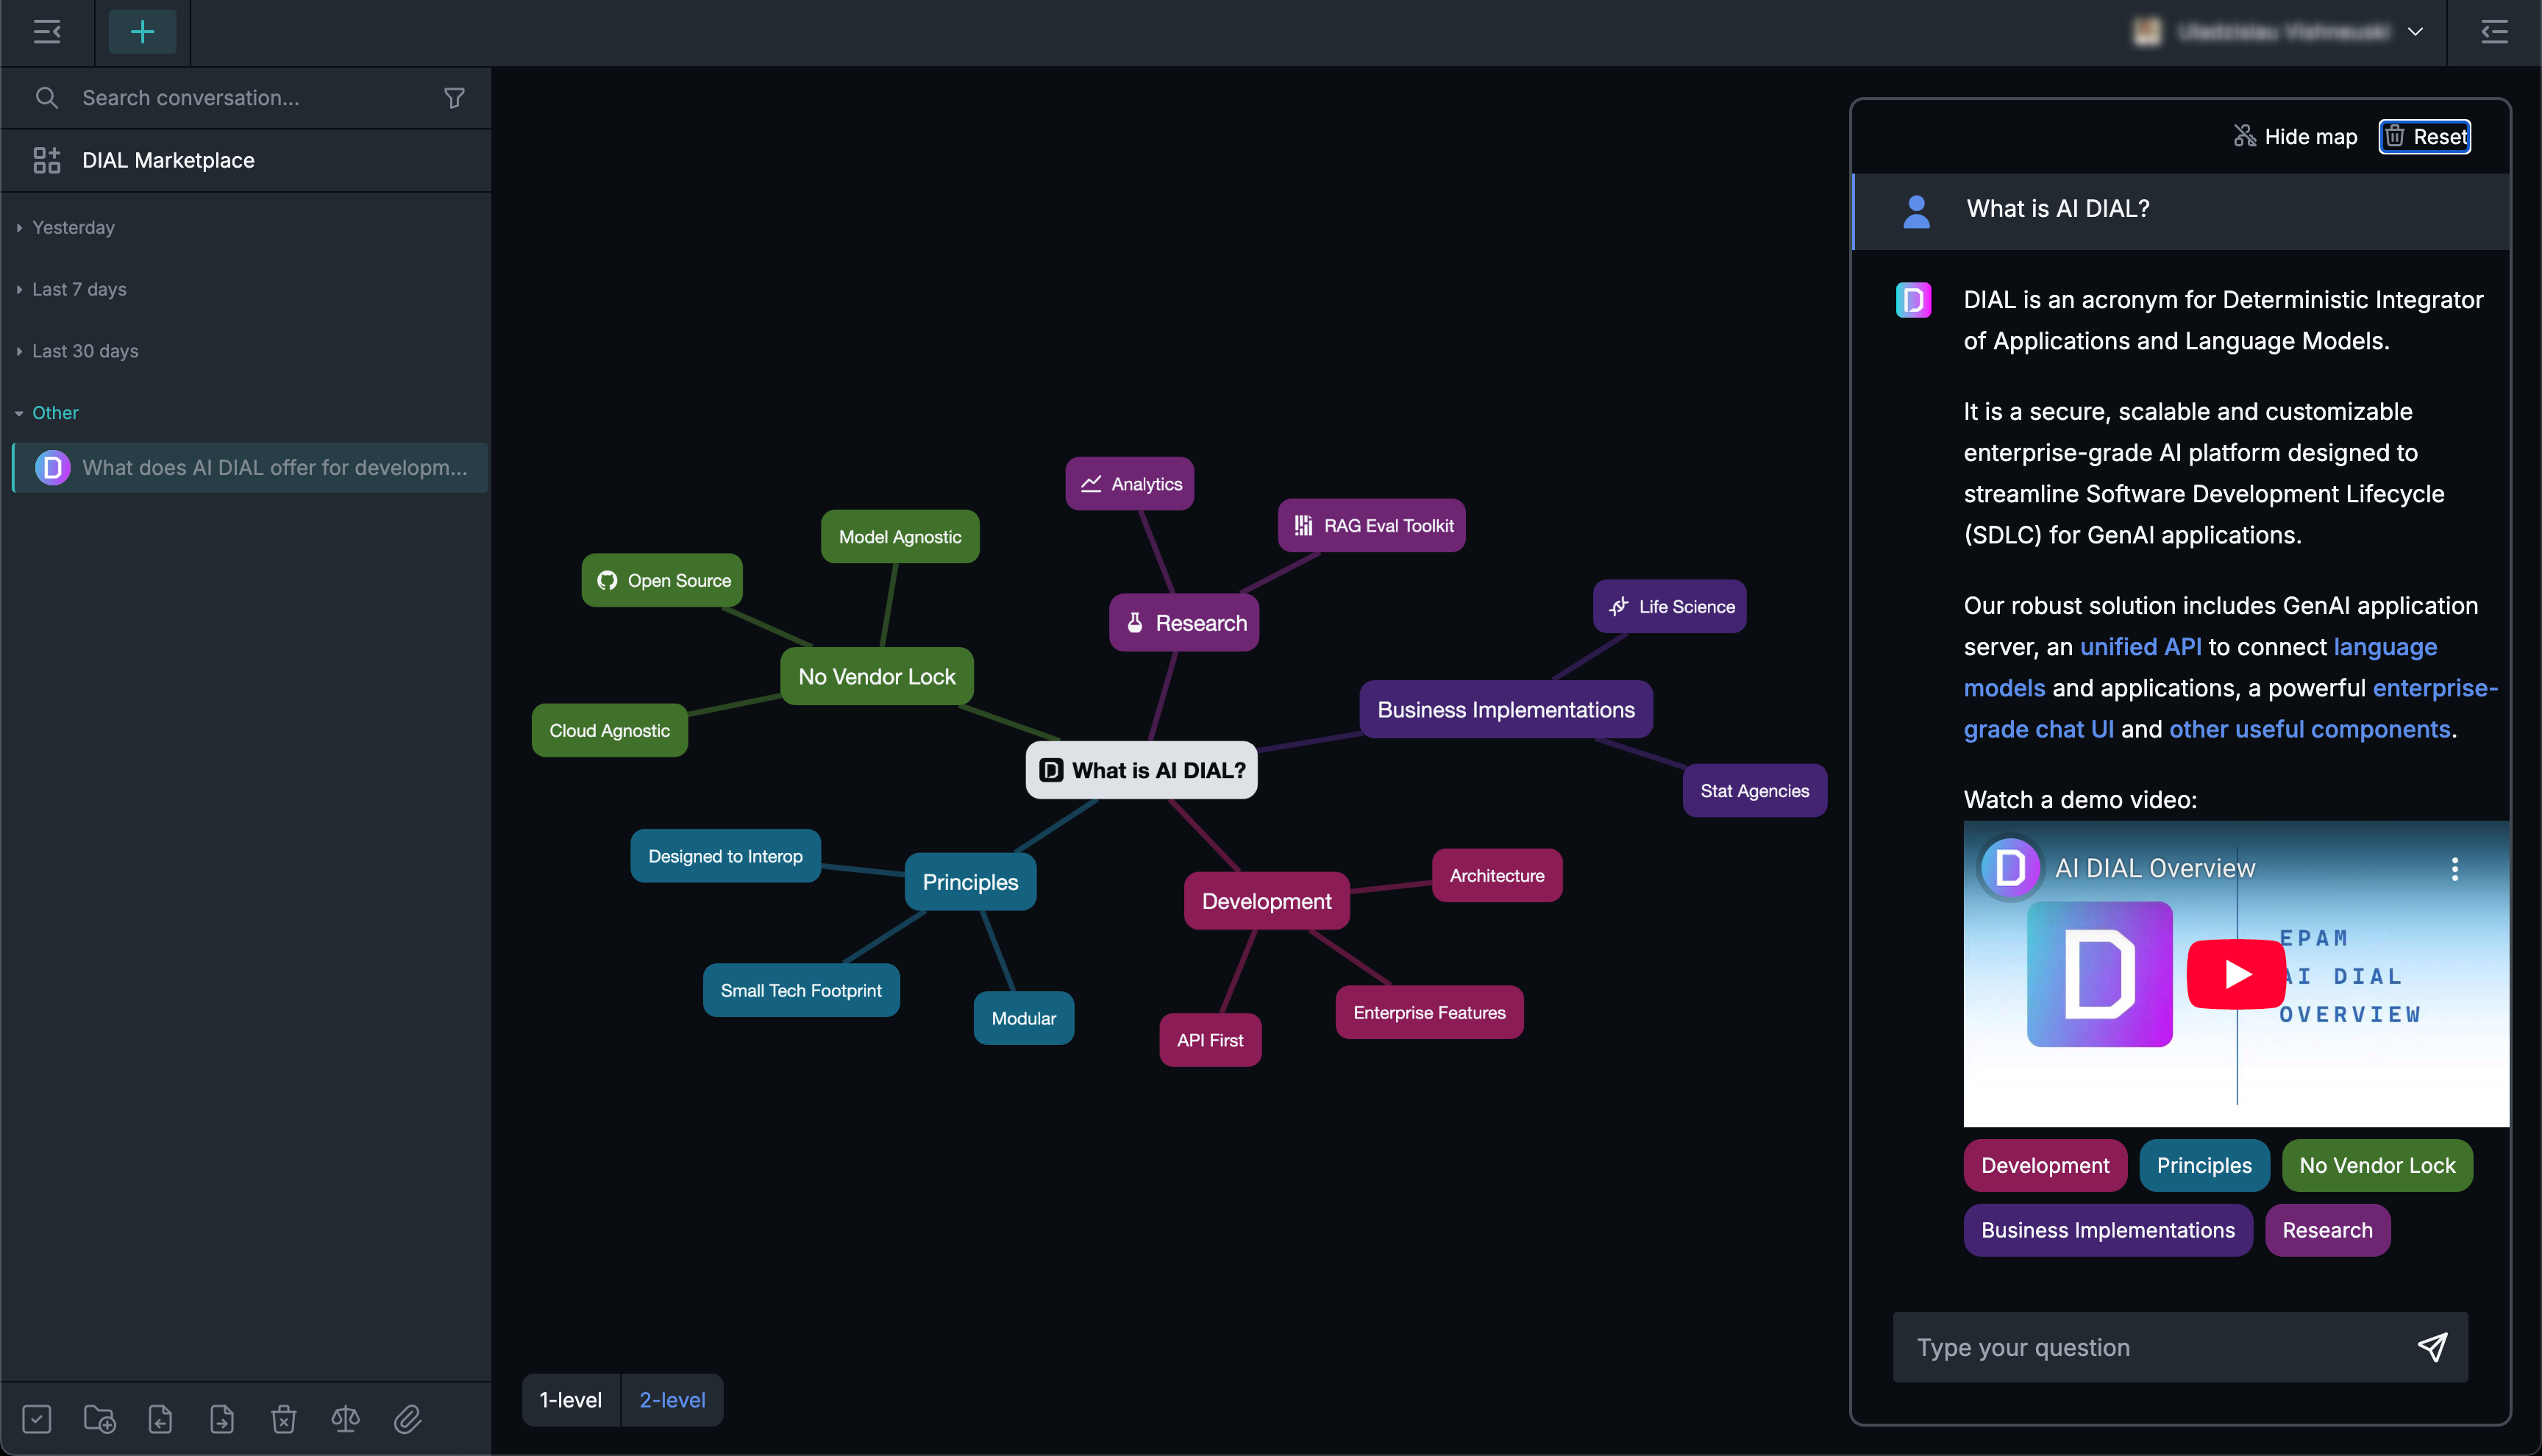The height and width of the screenshot is (1456, 2542).
Task: Click the user avatar in the top bar
Action: click(2147, 32)
